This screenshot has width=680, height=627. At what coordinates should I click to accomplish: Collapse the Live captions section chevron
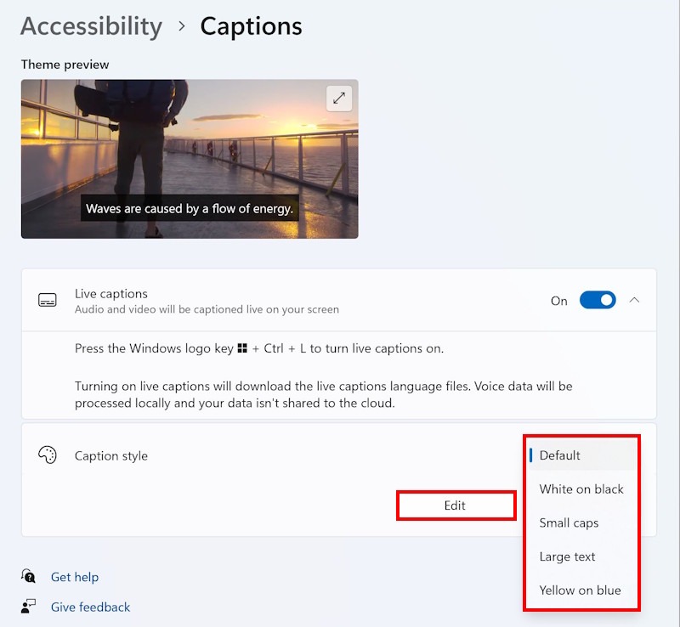pyautogui.click(x=634, y=300)
